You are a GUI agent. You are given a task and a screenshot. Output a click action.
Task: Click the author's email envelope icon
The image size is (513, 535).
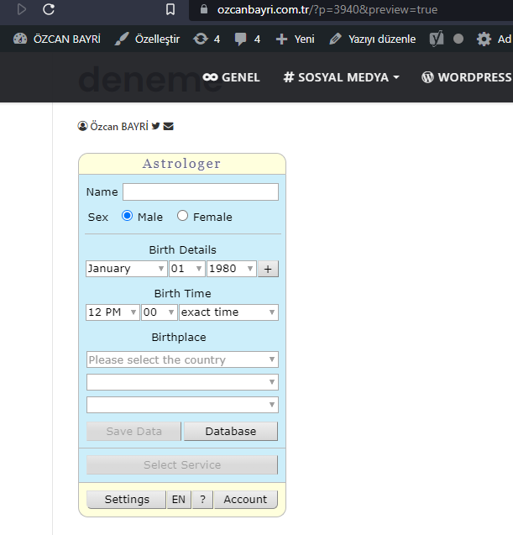pos(169,126)
